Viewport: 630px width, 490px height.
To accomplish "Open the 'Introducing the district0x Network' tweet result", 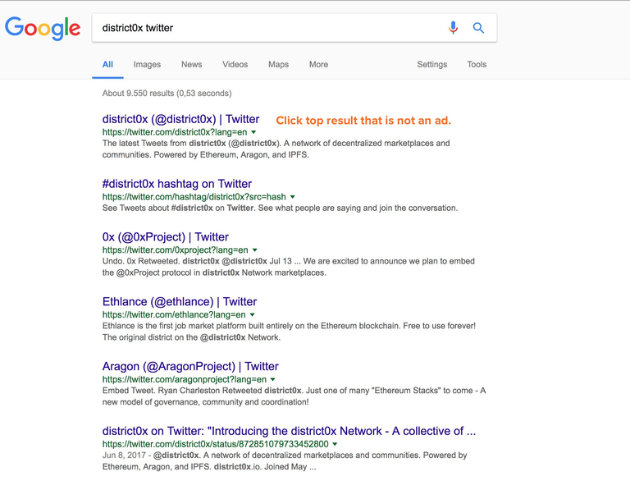I will point(289,431).
